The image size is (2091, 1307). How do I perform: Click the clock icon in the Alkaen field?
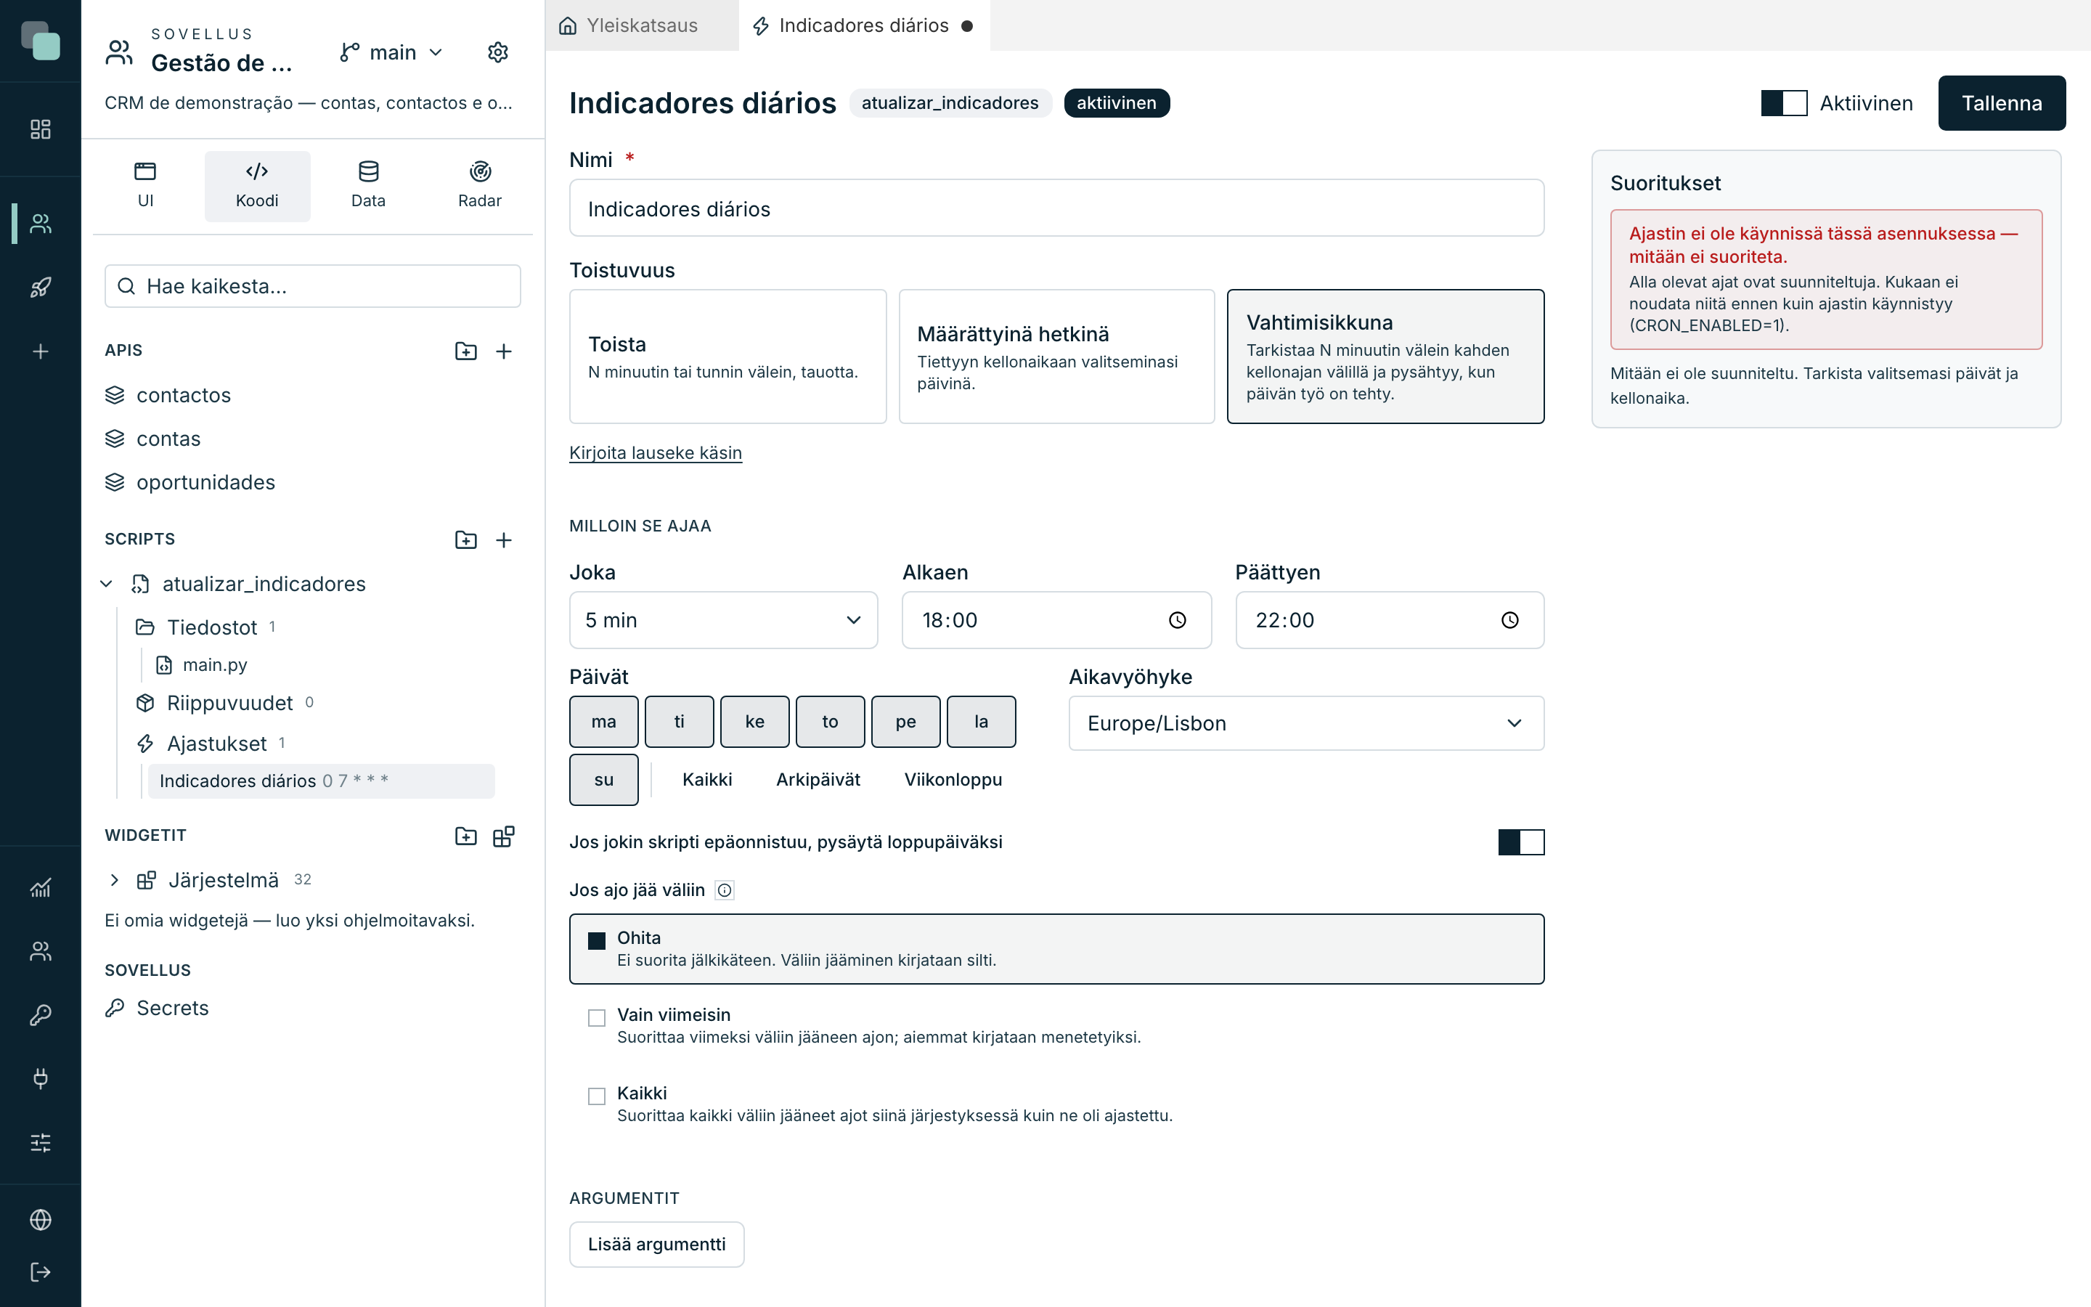tap(1177, 620)
